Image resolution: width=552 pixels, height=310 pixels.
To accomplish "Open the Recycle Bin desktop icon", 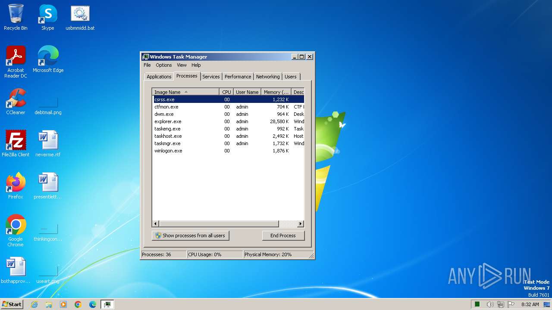I will pyautogui.click(x=16, y=17).
